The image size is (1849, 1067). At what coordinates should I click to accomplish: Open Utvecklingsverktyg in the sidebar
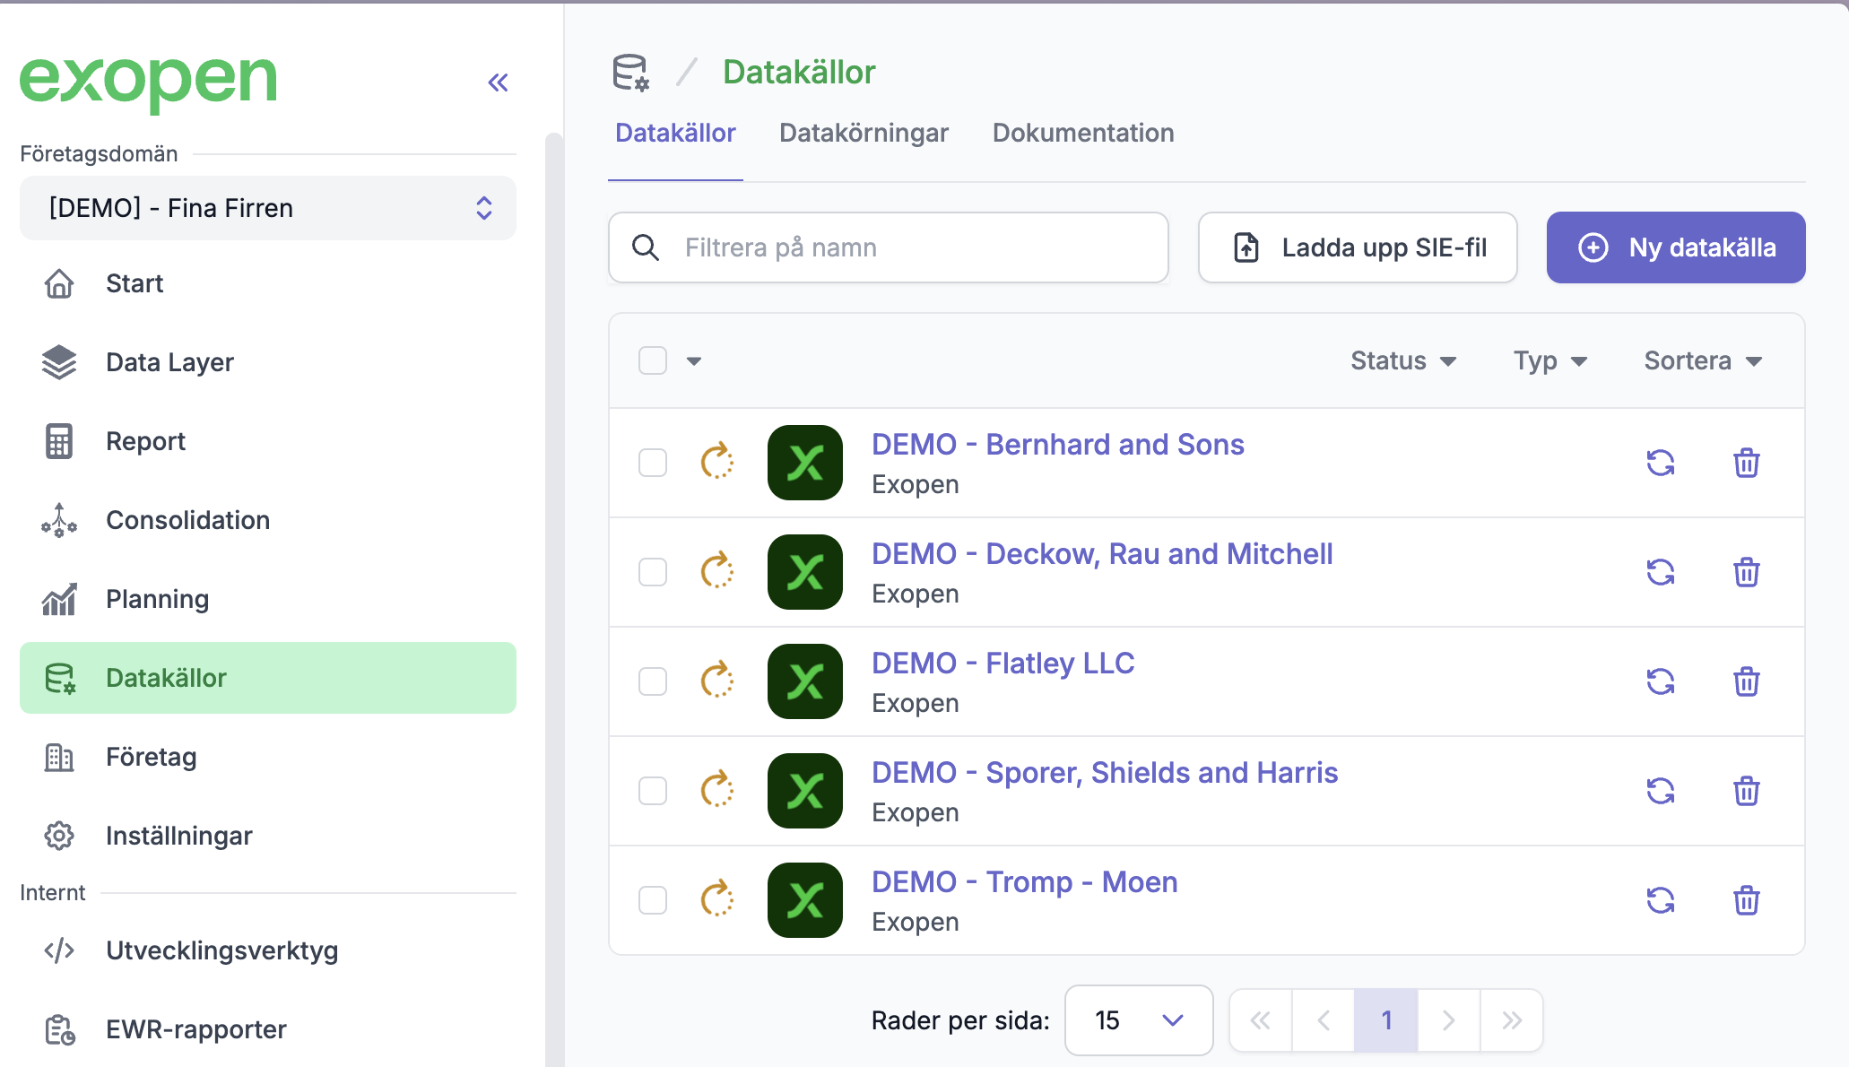268,950
